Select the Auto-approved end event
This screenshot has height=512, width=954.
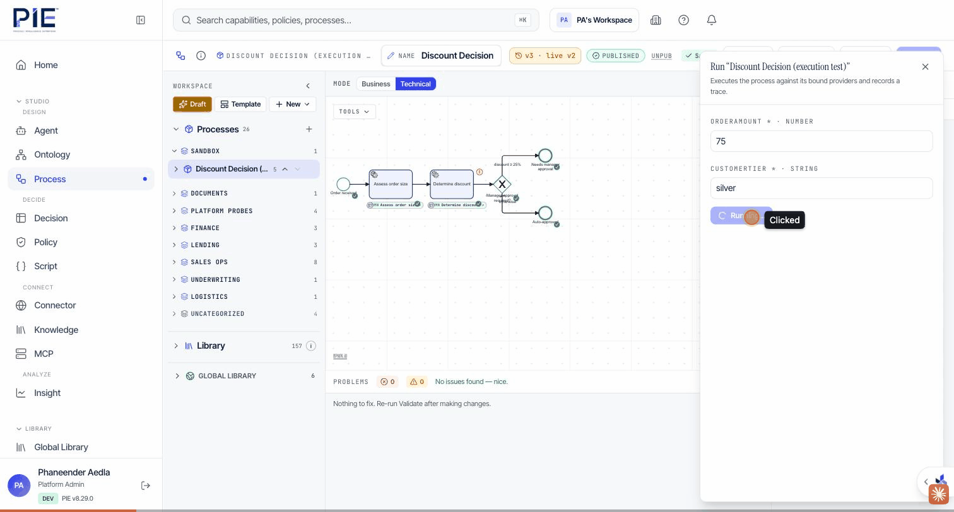coord(545,212)
